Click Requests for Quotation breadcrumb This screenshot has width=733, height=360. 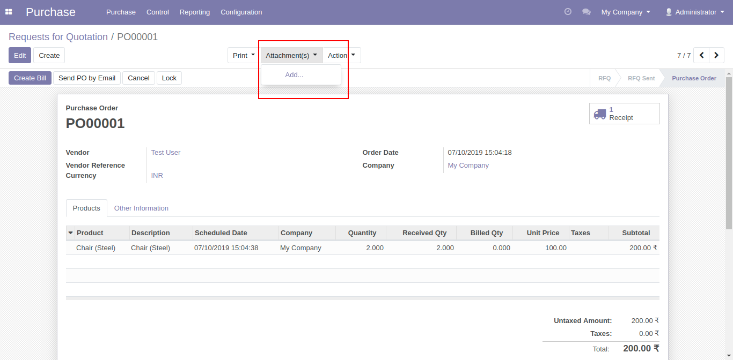pos(58,37)
